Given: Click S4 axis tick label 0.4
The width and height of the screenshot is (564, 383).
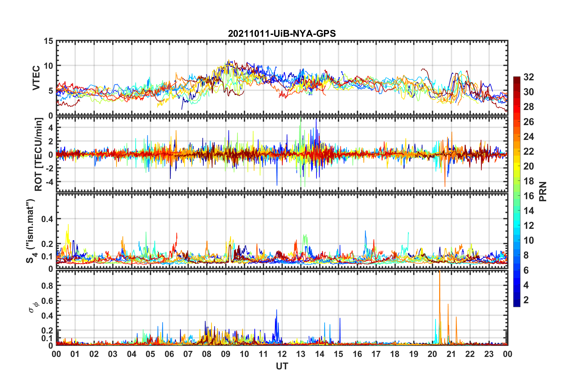Looking at the screenshot, I should pos(47,219).
